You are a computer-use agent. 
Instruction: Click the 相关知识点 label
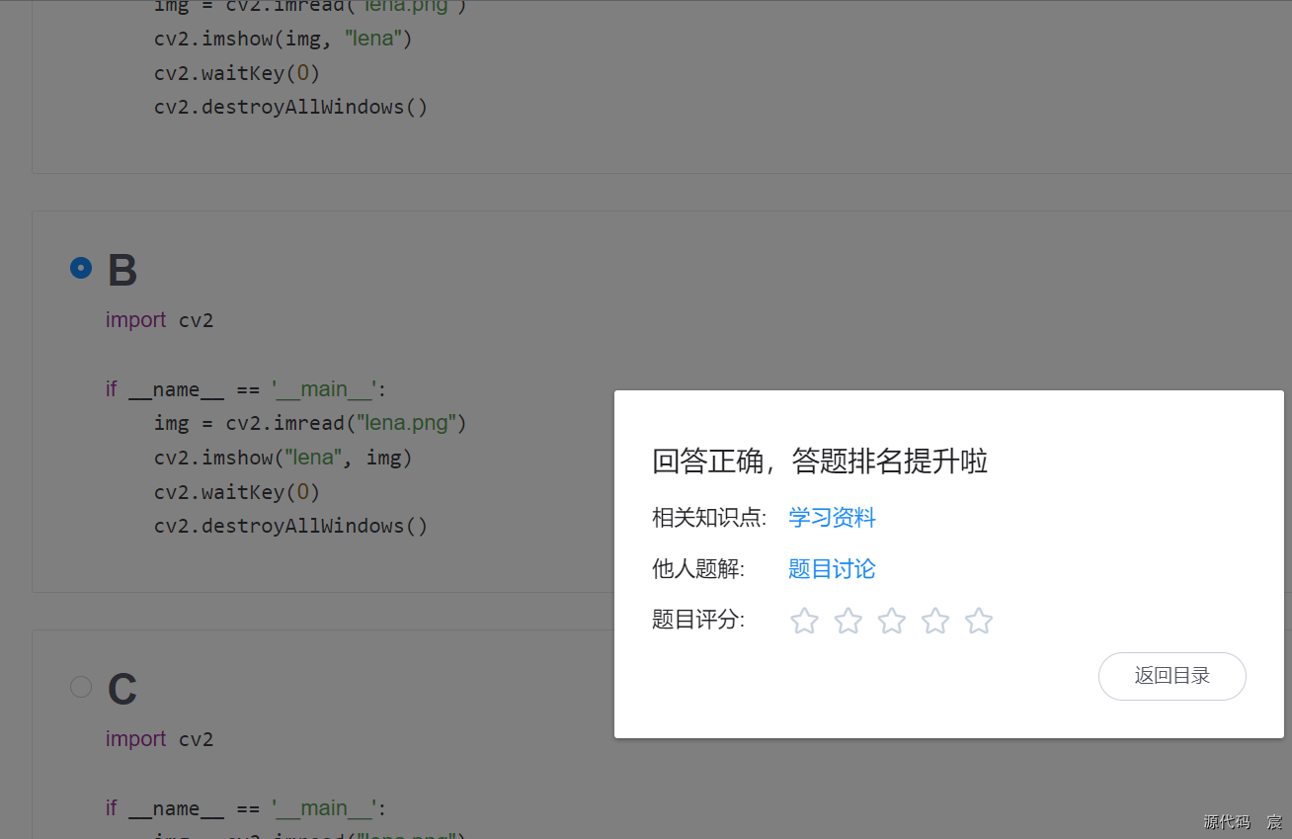coord(709,518)
